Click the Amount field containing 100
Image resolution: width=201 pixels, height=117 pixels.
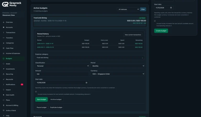pyautogui.click(x=62, y=74)
